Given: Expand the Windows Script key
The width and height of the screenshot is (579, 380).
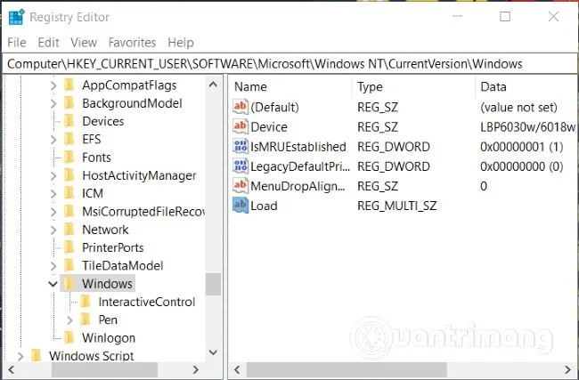Looking at the screenshot, I should tap(20, 356).
